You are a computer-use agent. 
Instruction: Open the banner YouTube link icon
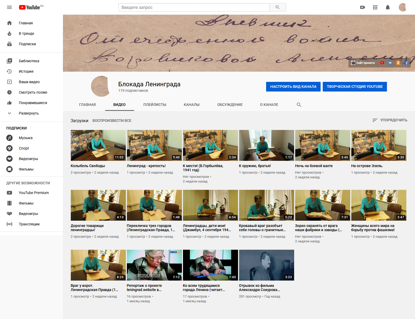point(382,63)
